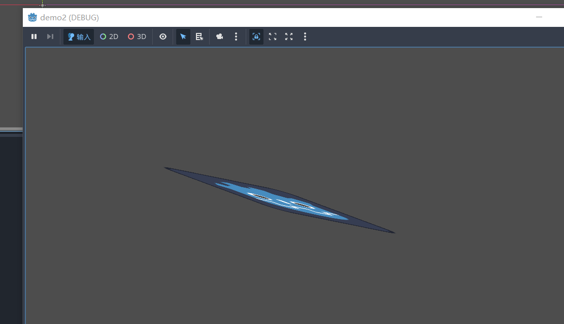Open embedding options three-dot menu
Viewport: 564px width, 324px height.
pos(305,37)
